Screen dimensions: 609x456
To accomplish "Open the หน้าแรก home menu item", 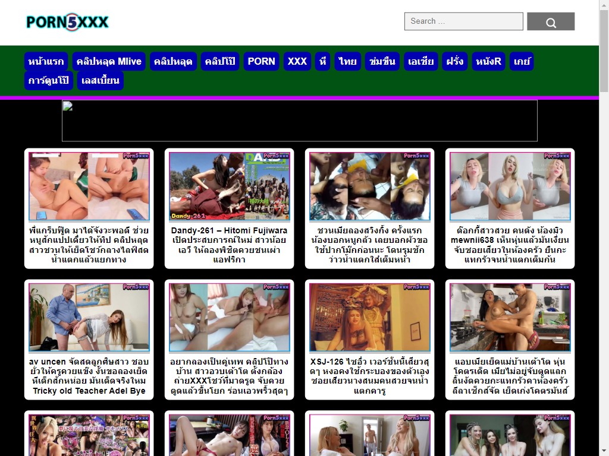I will (46, 61).
